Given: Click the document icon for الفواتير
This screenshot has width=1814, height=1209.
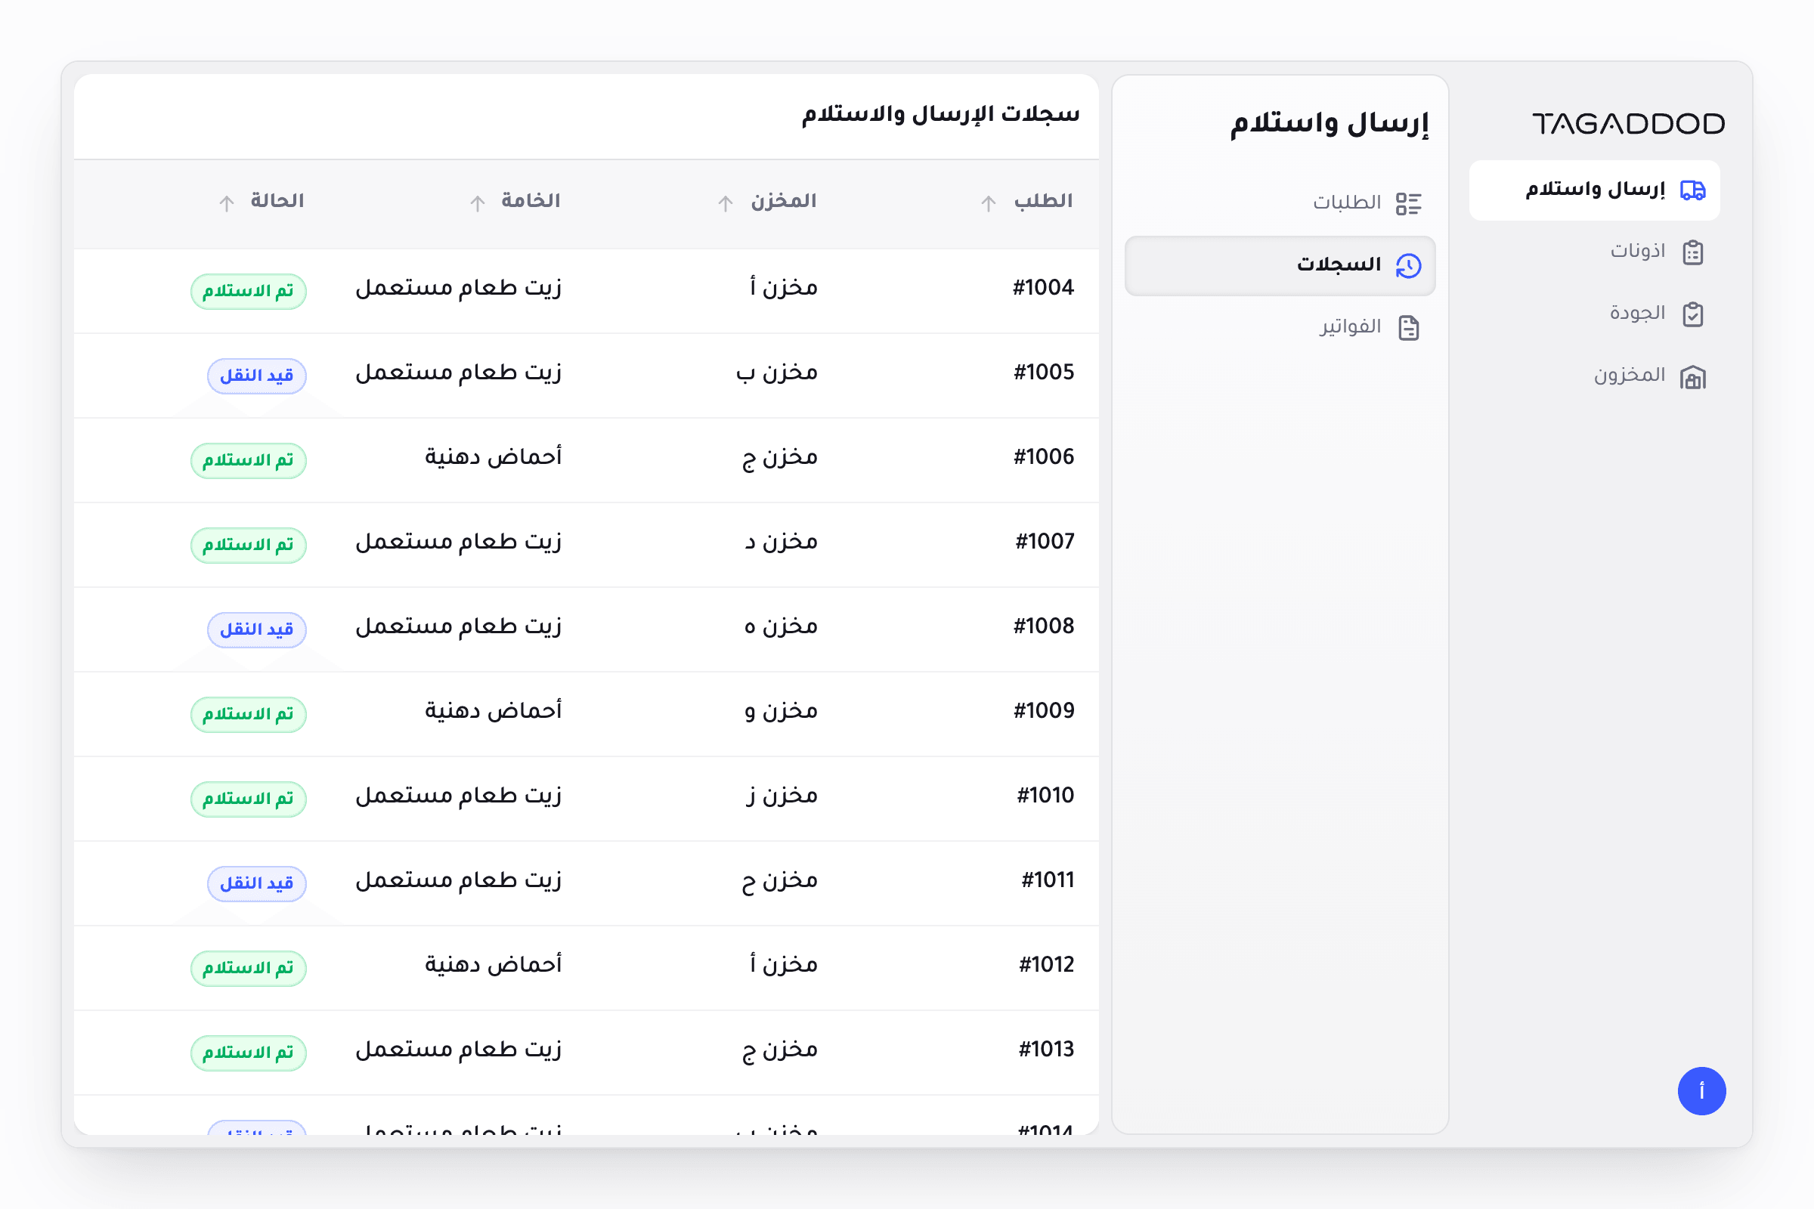Looking at the screenshot, I should [1408, 328].
